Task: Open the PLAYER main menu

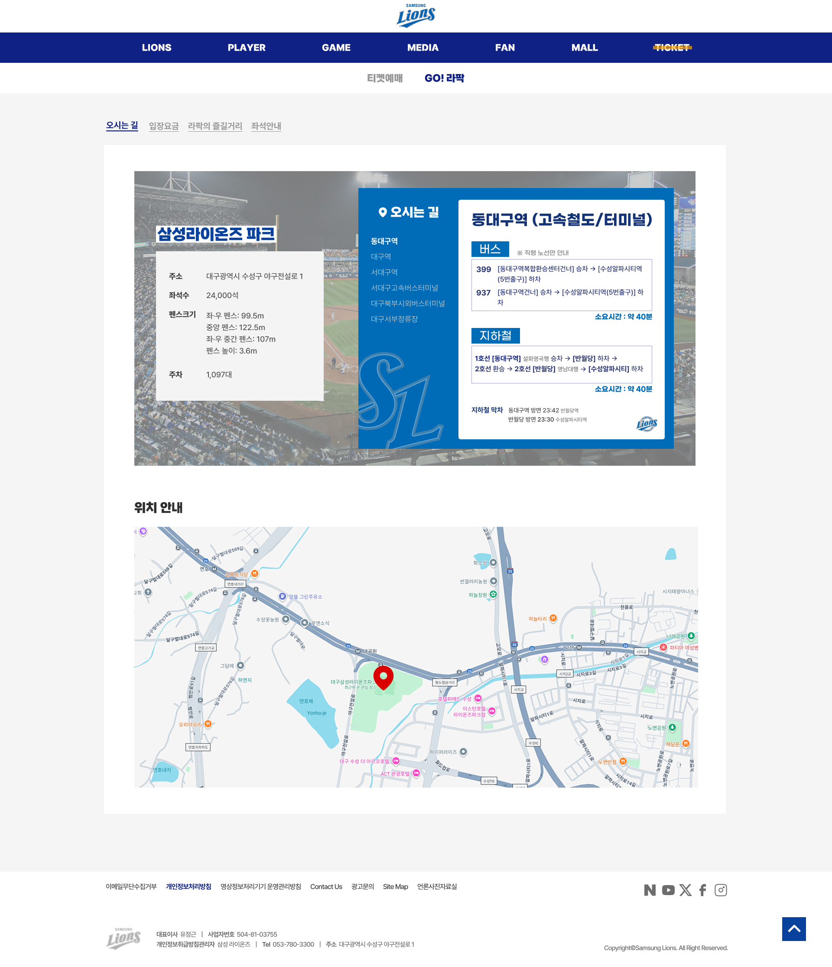Action: 247,48
